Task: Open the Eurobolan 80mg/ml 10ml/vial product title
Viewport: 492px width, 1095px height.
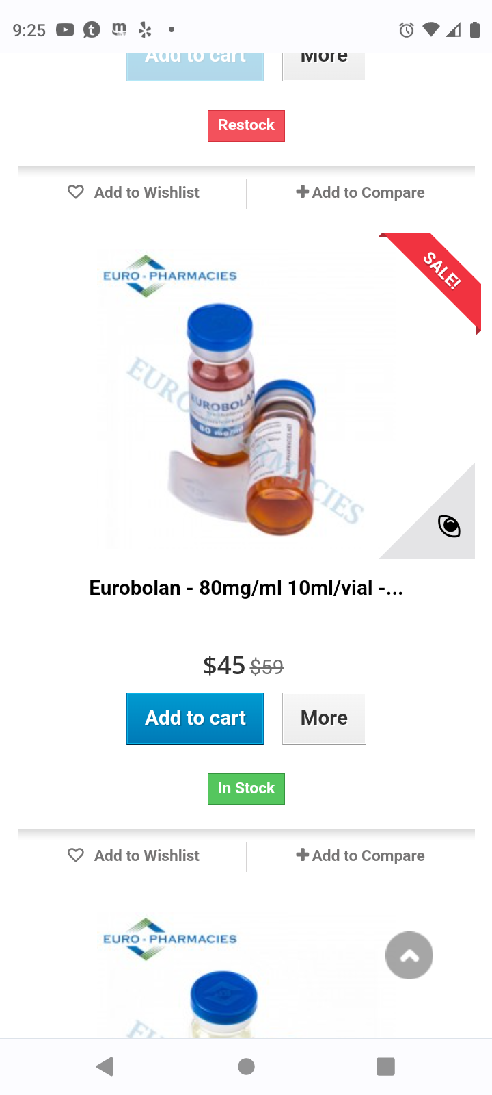Action: point(246,588)
